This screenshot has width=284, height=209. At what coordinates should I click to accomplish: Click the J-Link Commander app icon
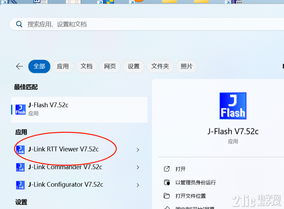pyautogui.click(x=20, y=167)
